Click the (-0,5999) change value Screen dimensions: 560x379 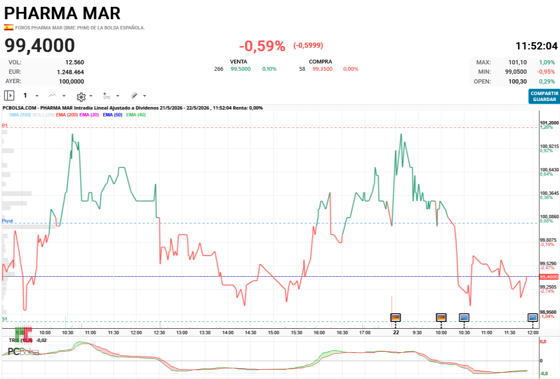(x=308, y=46)
